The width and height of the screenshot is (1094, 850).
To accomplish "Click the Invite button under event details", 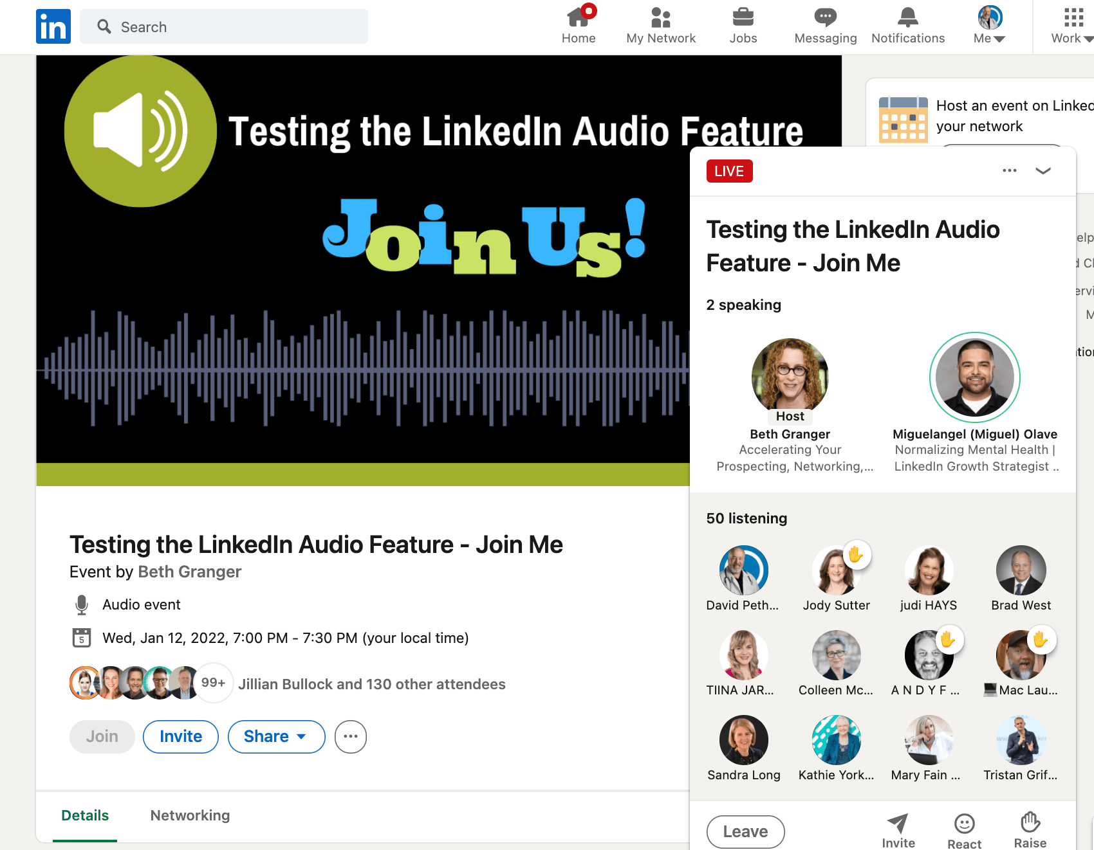I will click(181, 736).
